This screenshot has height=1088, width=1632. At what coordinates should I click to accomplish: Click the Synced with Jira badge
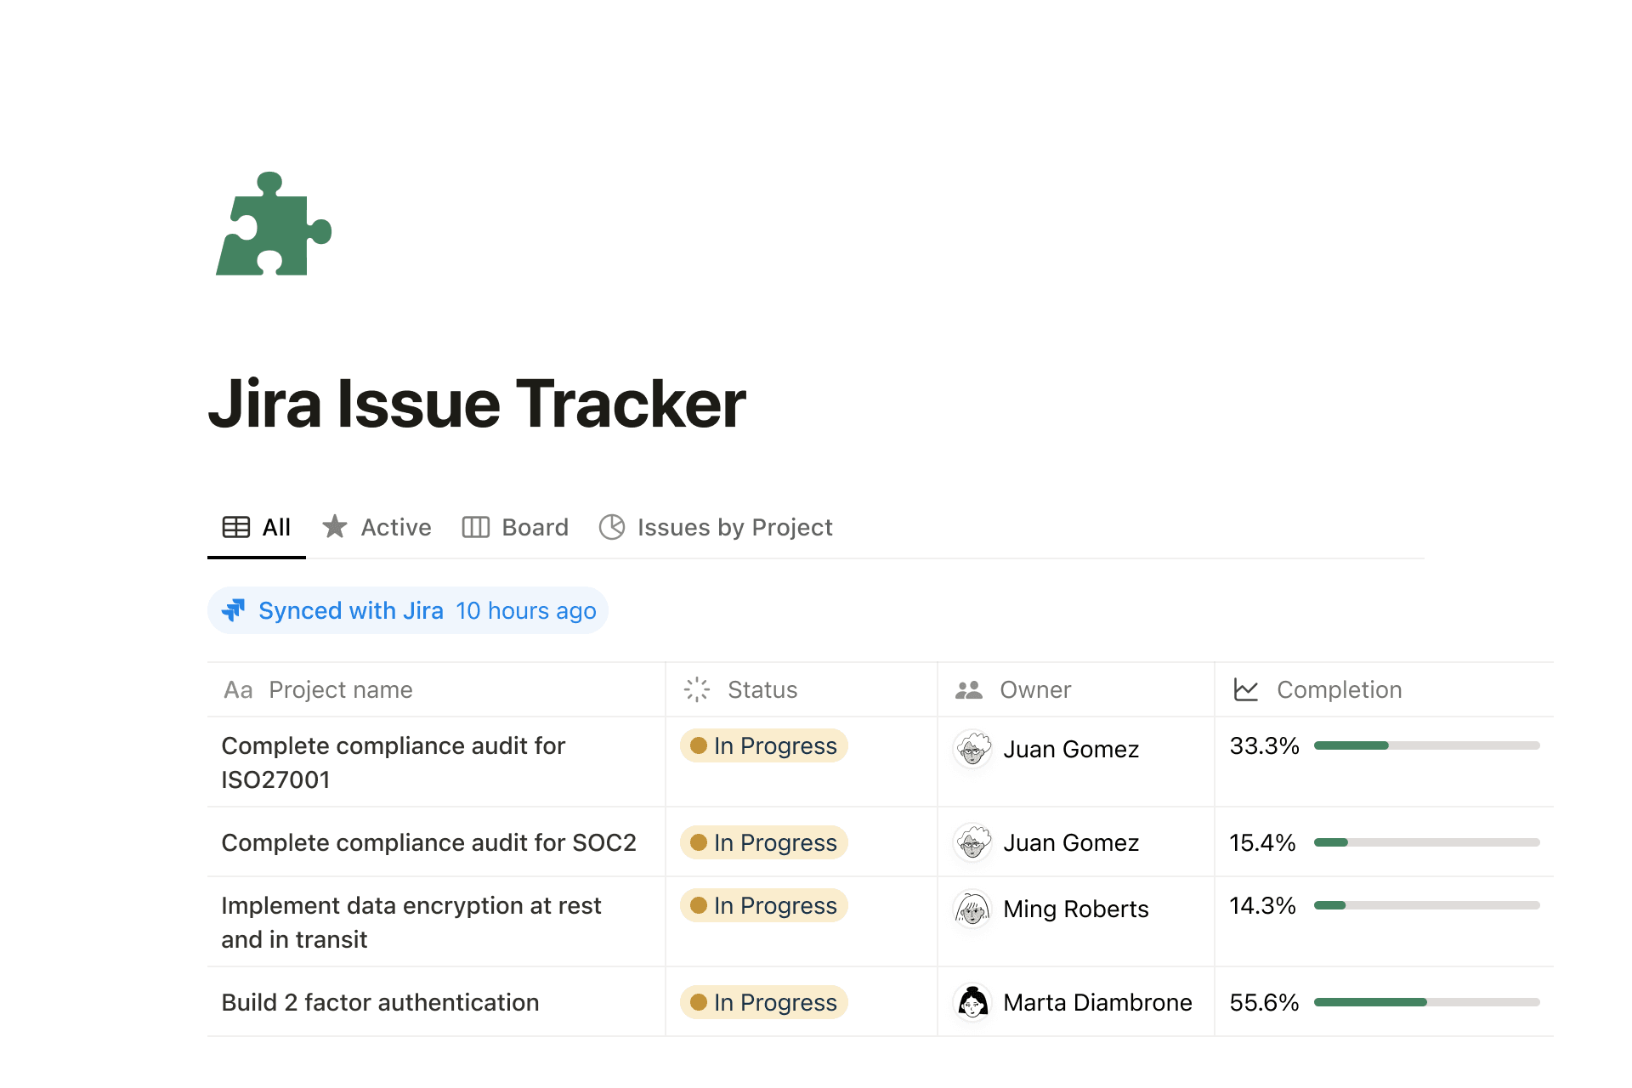408,610
